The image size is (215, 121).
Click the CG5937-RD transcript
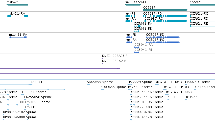click(166, 16)
